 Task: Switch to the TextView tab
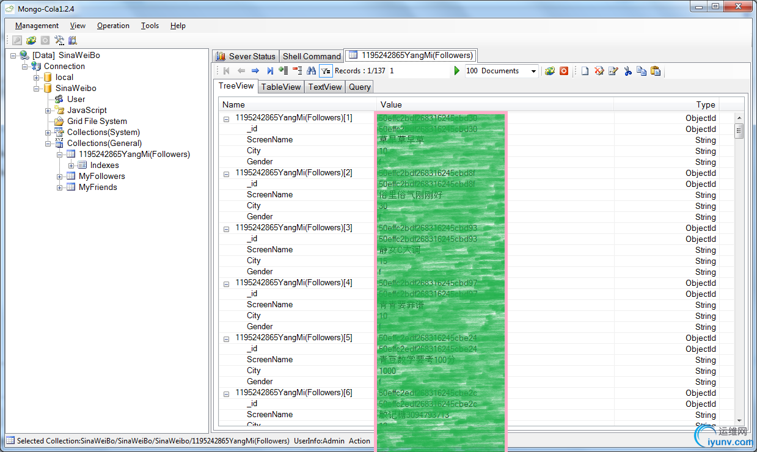tap(325, 87)
